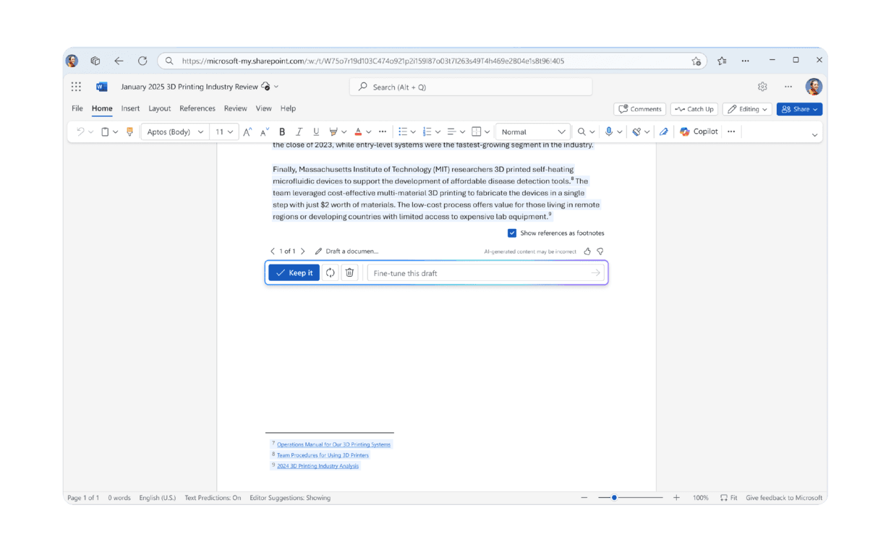Apply bold formatting
This screenshot has height=552, width=891.
pos(282,131)
